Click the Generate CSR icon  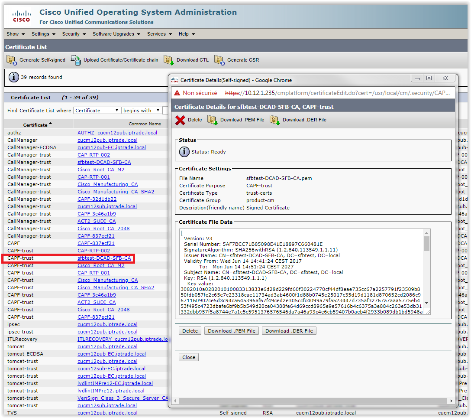(219, 60)
